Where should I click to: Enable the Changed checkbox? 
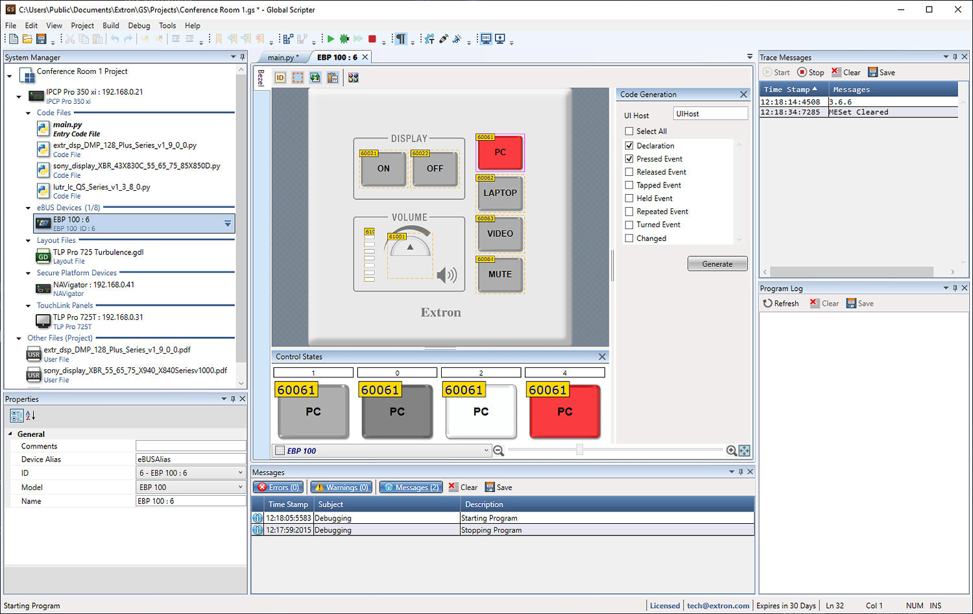pyautogui.click(x=629, y=238)
